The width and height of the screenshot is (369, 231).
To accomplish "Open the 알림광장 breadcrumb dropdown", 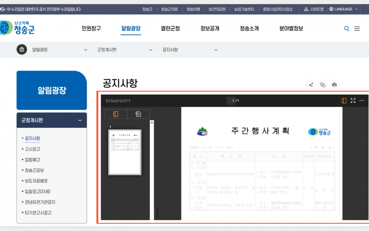I will pyautogui.click(x=85, y=50).
